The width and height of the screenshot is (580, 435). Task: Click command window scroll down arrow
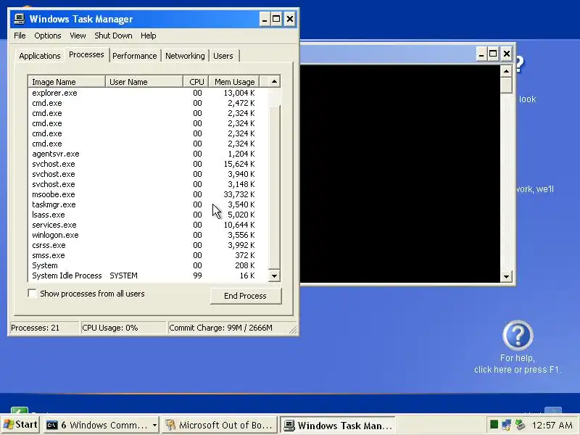click(506, 276)
